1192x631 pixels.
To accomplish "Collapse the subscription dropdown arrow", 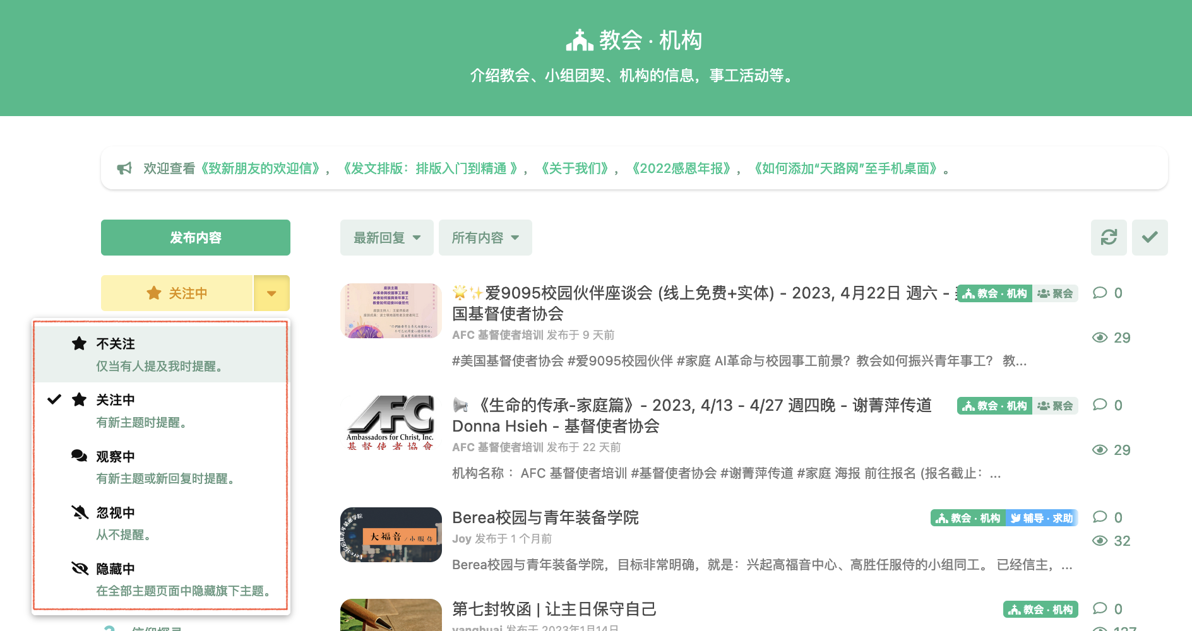I will coord(271,293).
